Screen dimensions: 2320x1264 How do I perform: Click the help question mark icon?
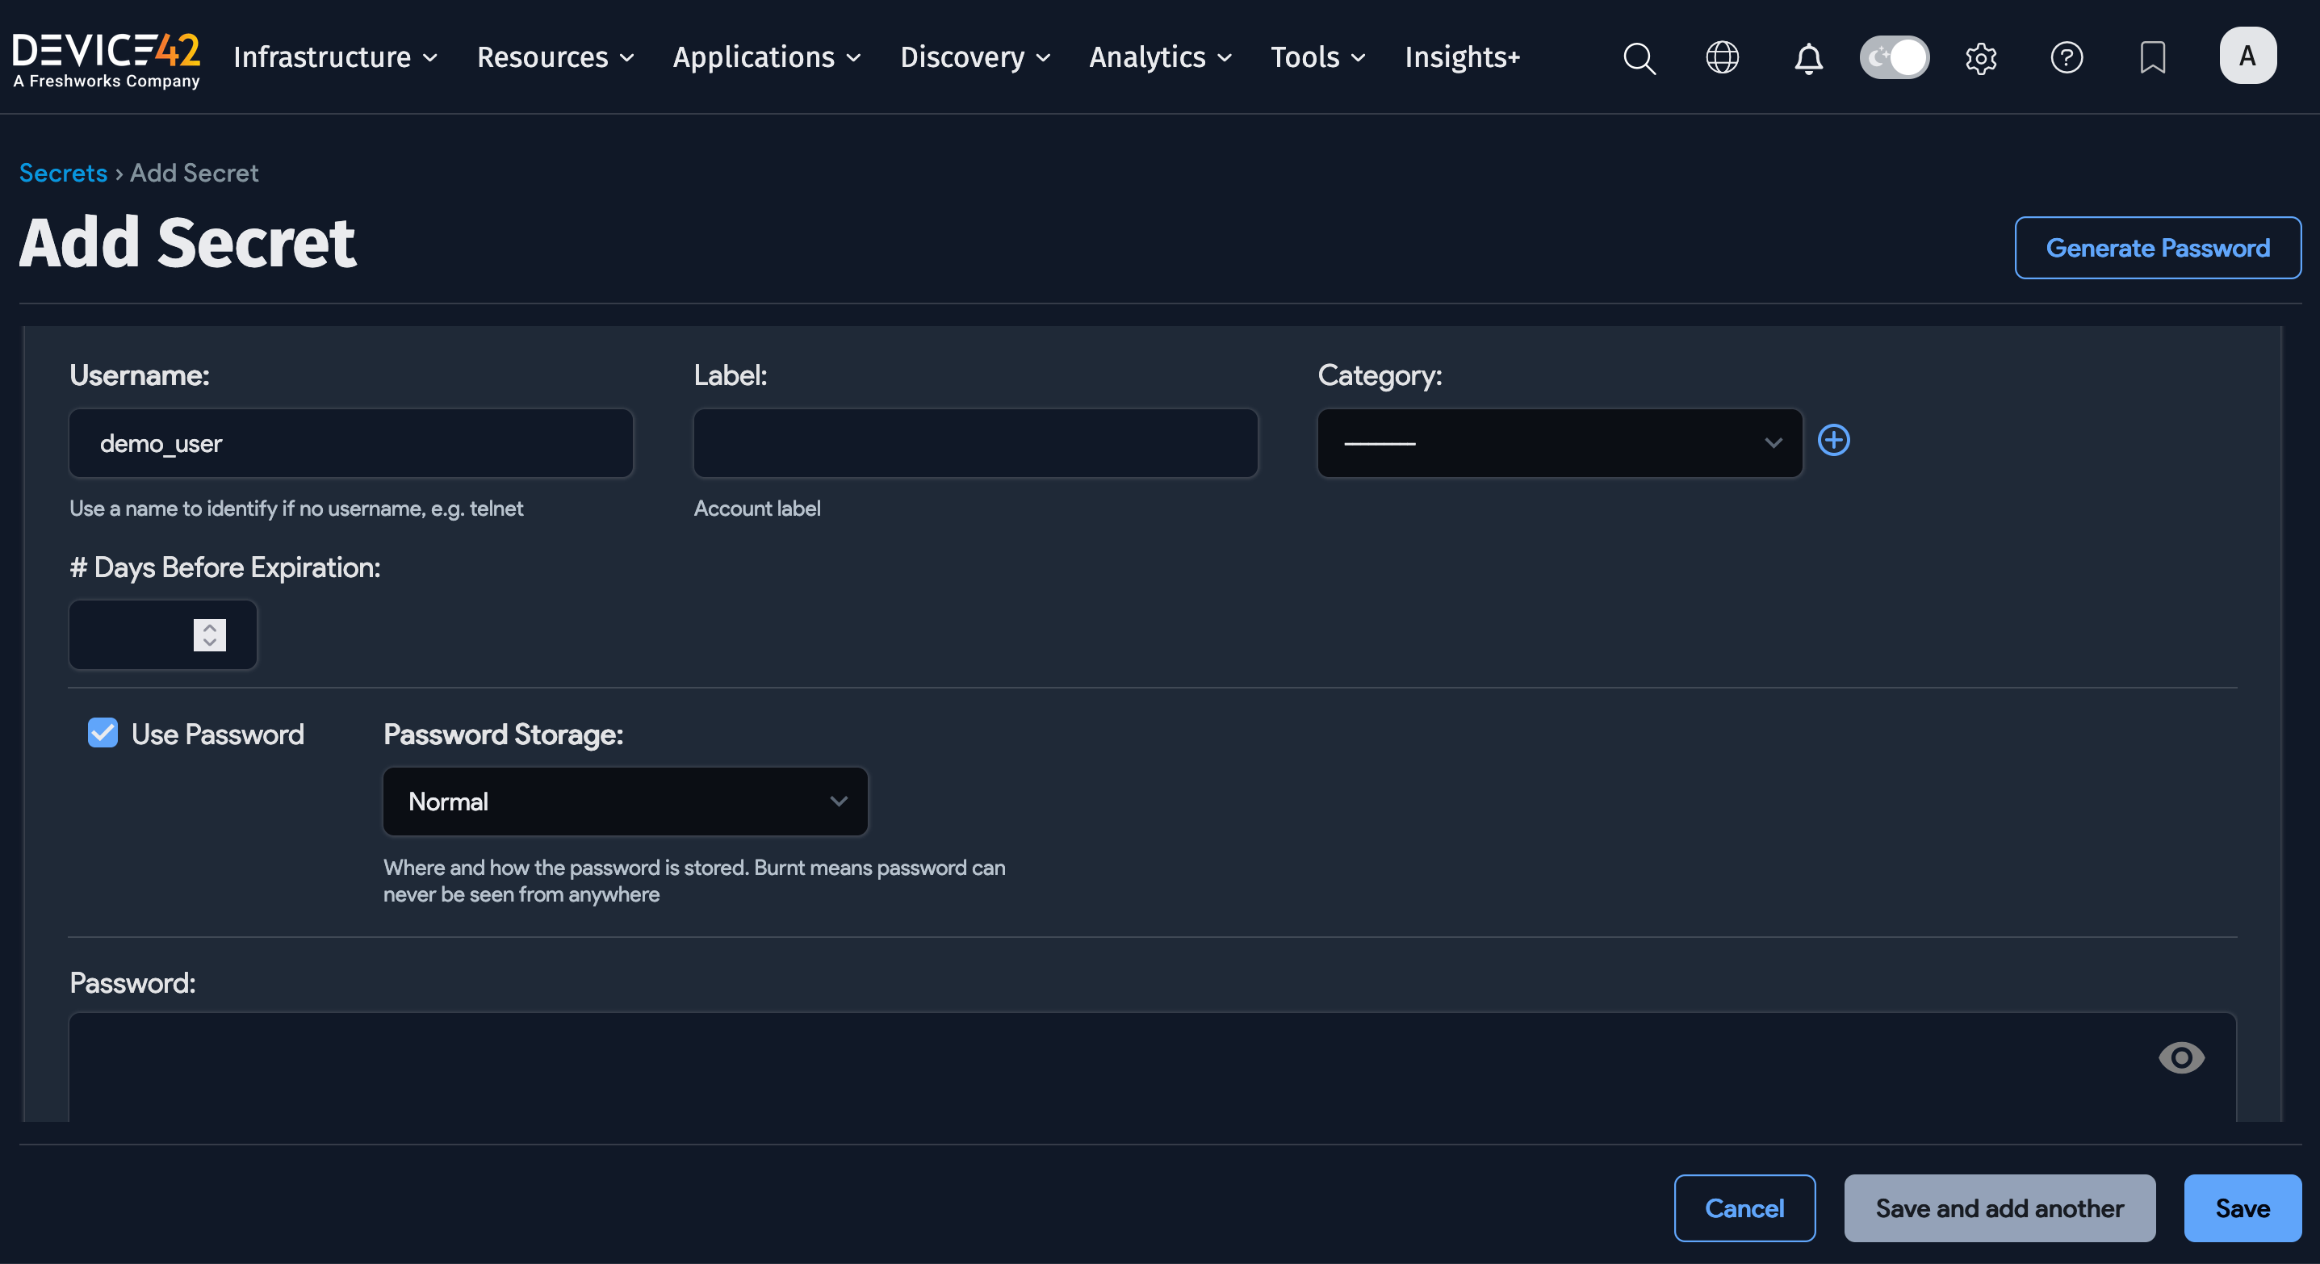[2066, 57]
